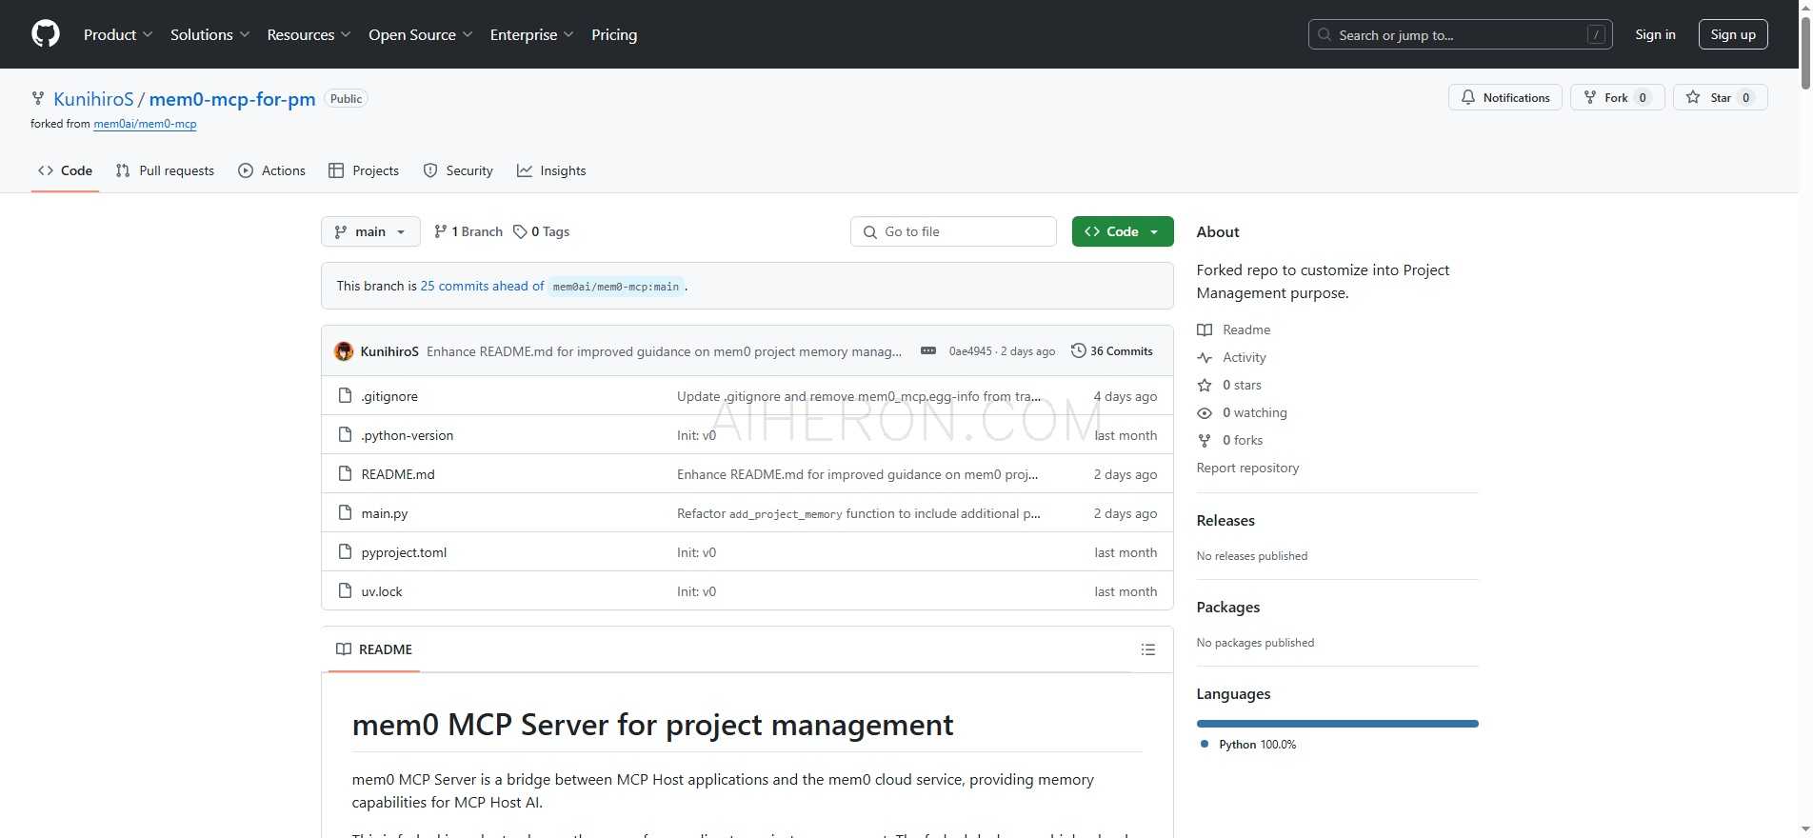
Task: Open the green Code dropdown
Action: [x=1123, y=231]
